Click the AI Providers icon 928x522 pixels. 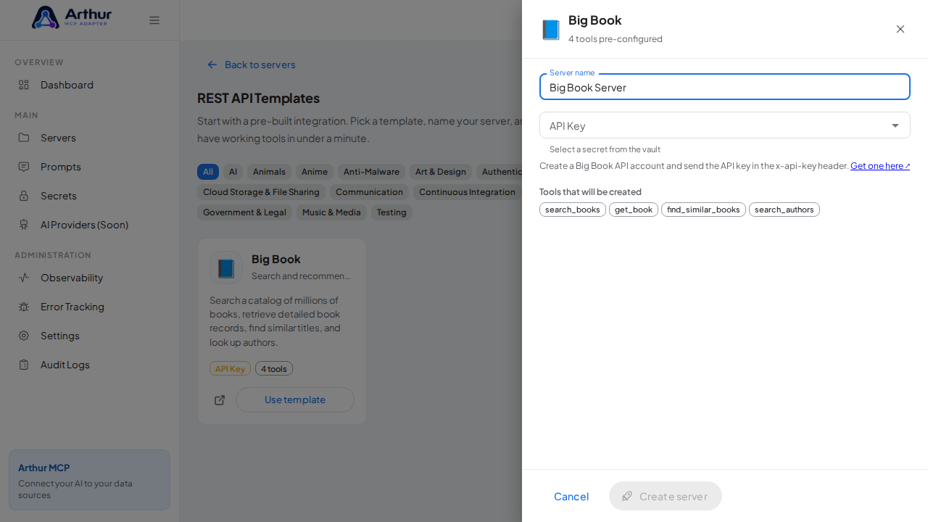click(24, 225)
